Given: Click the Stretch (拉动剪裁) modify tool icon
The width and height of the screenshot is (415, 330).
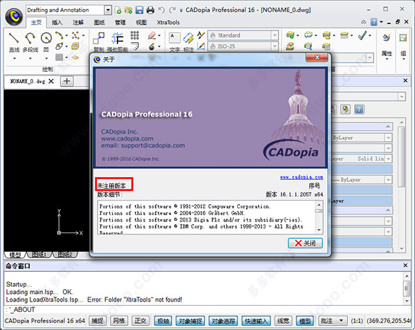Looking at the screenshot, I should (x=118, y=38).
